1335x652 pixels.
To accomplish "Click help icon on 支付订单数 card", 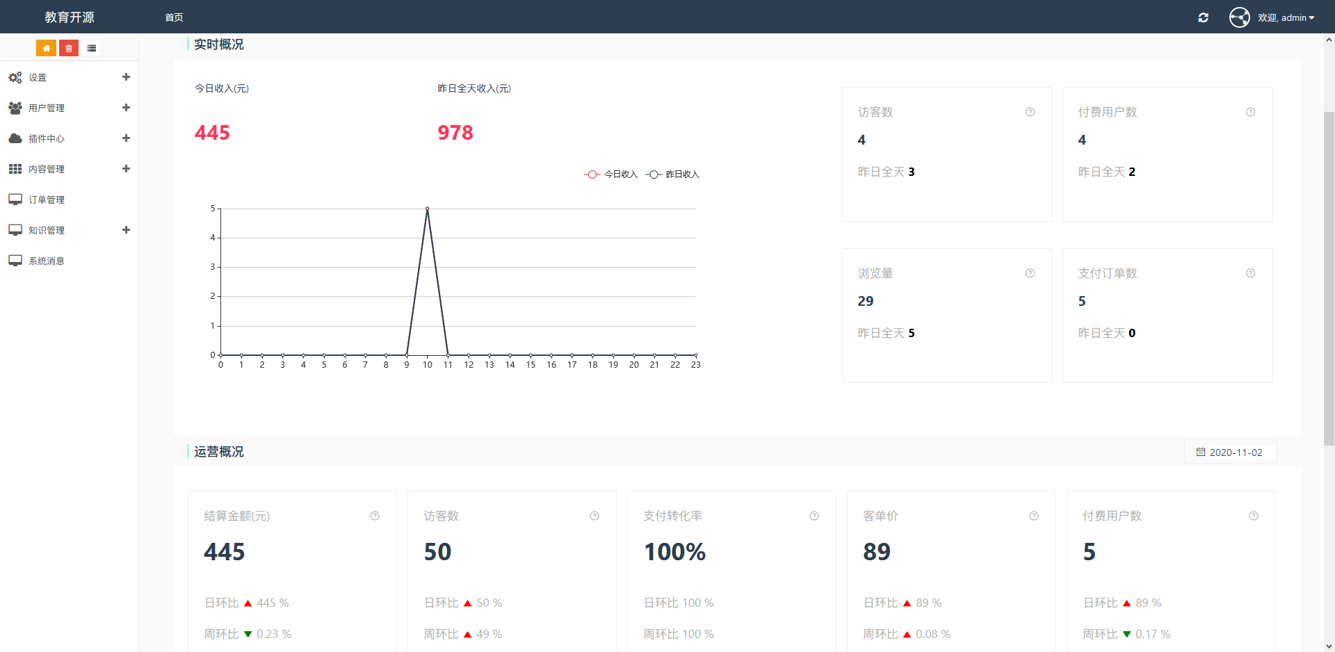I will (1250, 273).
